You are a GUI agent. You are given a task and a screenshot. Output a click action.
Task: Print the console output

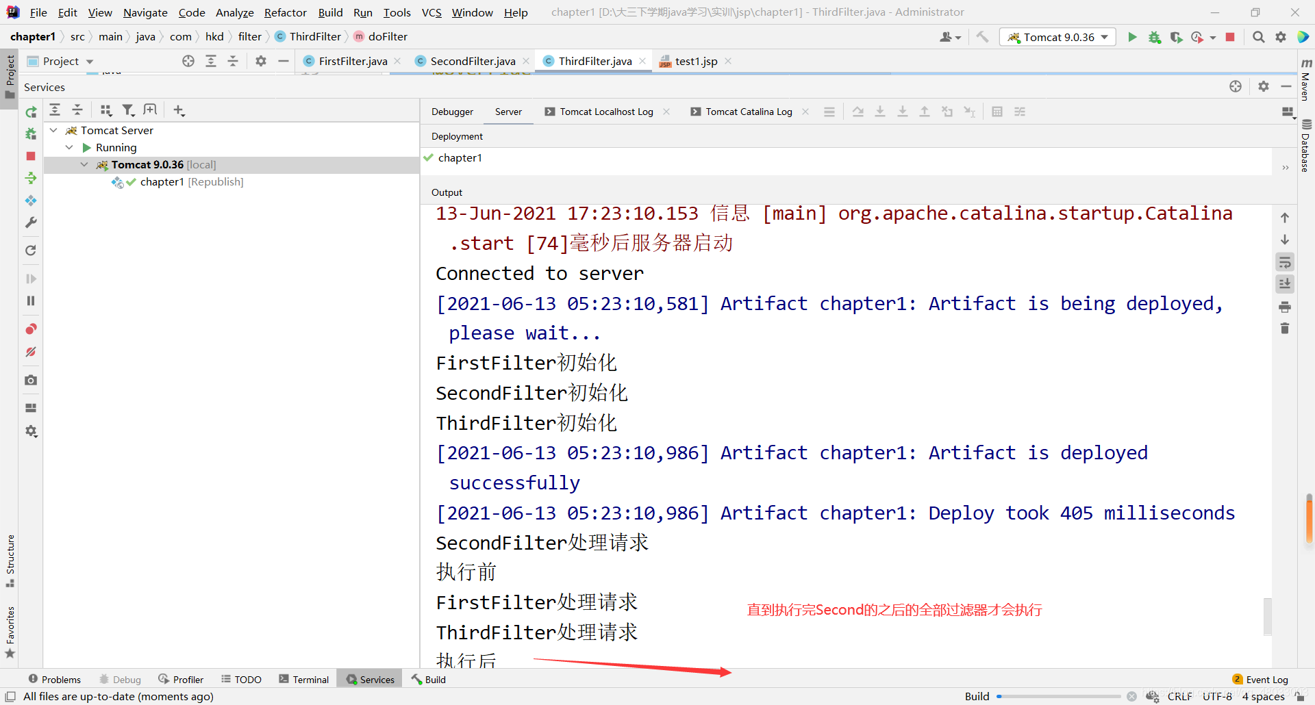1285,307
